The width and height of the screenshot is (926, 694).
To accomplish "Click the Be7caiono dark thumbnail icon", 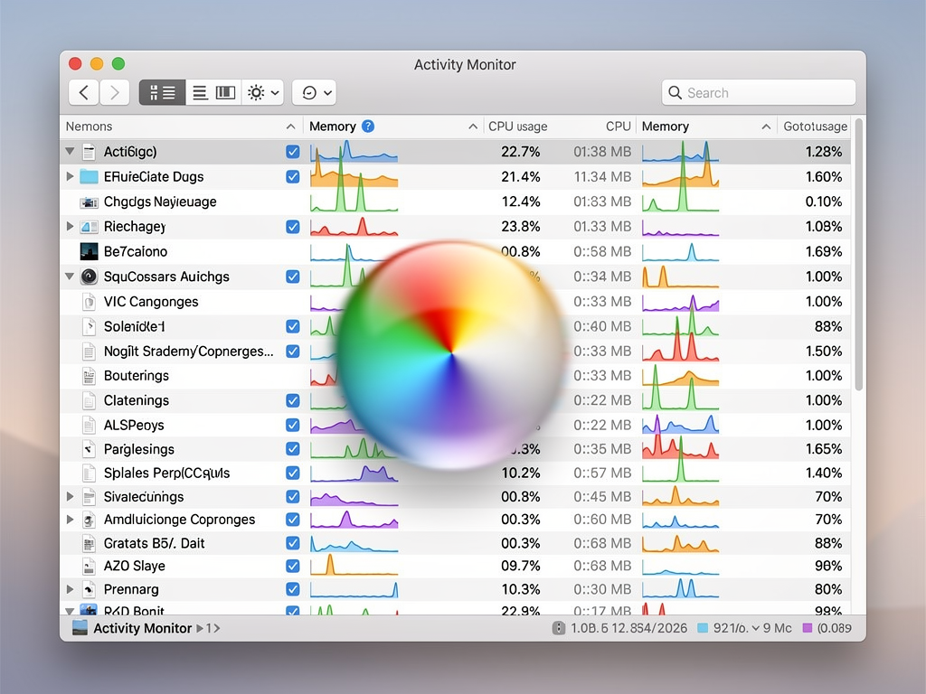I will coord(89,251).
